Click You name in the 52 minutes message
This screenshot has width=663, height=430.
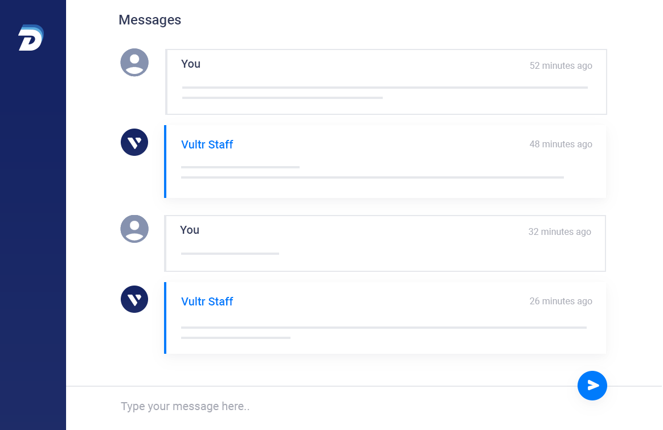[191, 64]
